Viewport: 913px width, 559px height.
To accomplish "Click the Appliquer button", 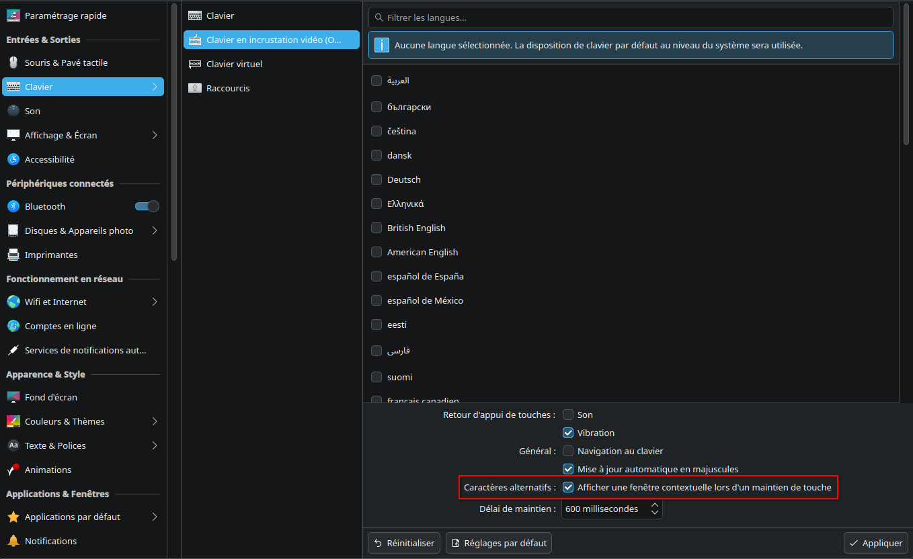I will pyautogui.click(x=876, y=543).
